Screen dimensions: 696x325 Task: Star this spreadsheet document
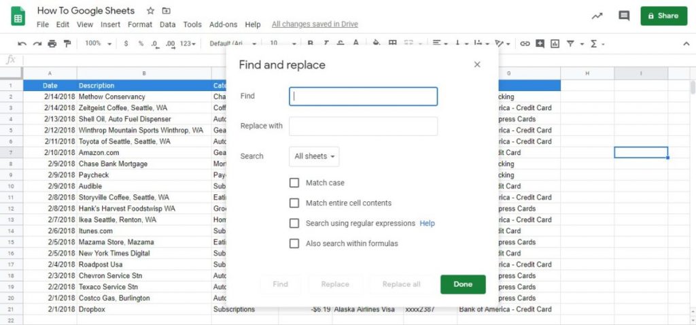point(151,11)
